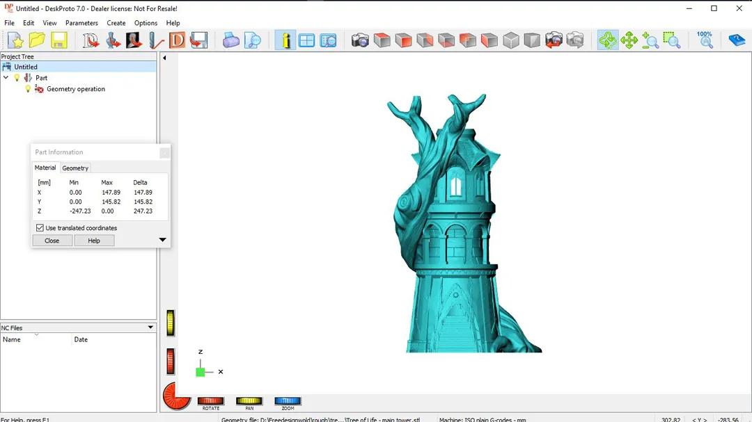Open the File menu
This screenshot has height=422, width=752.
(x=9, y=23)
